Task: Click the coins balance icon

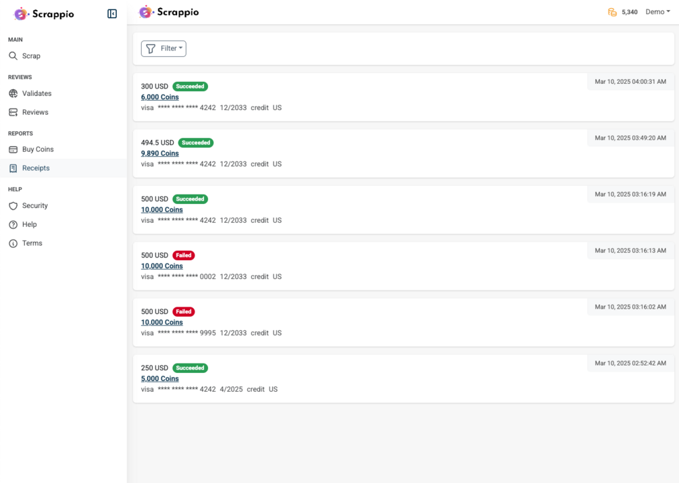Action: (612, 12)
